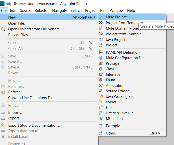Expand the Recent Files submenu arrow
The height and width of the screenshot is (145, 174).
click(x=94, y=35)
